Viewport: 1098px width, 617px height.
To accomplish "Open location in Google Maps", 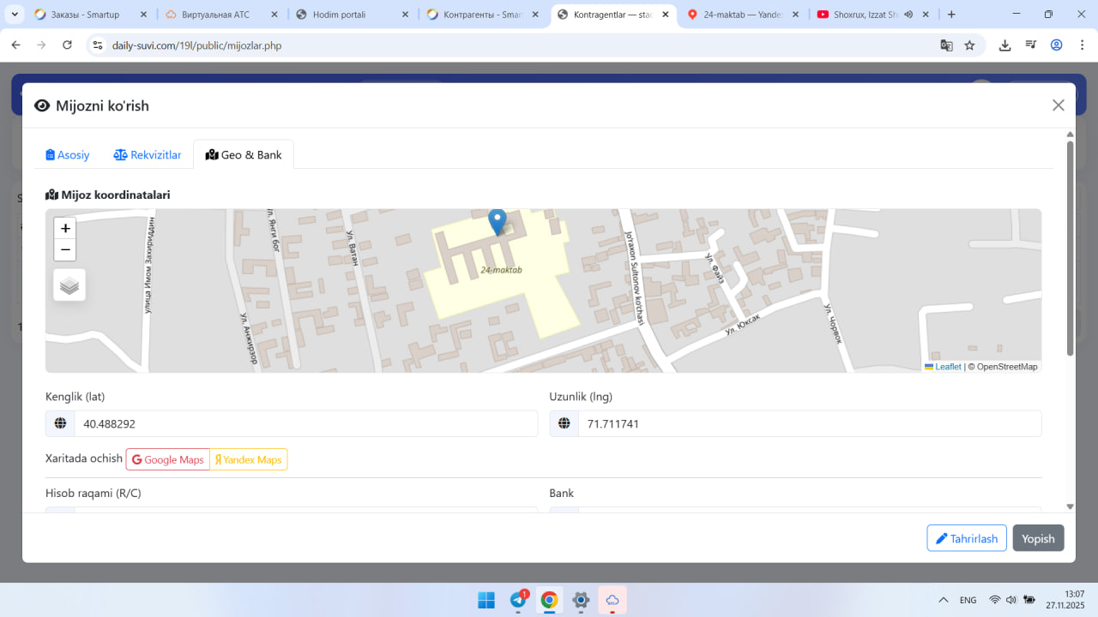I will (x=168, y=460).
